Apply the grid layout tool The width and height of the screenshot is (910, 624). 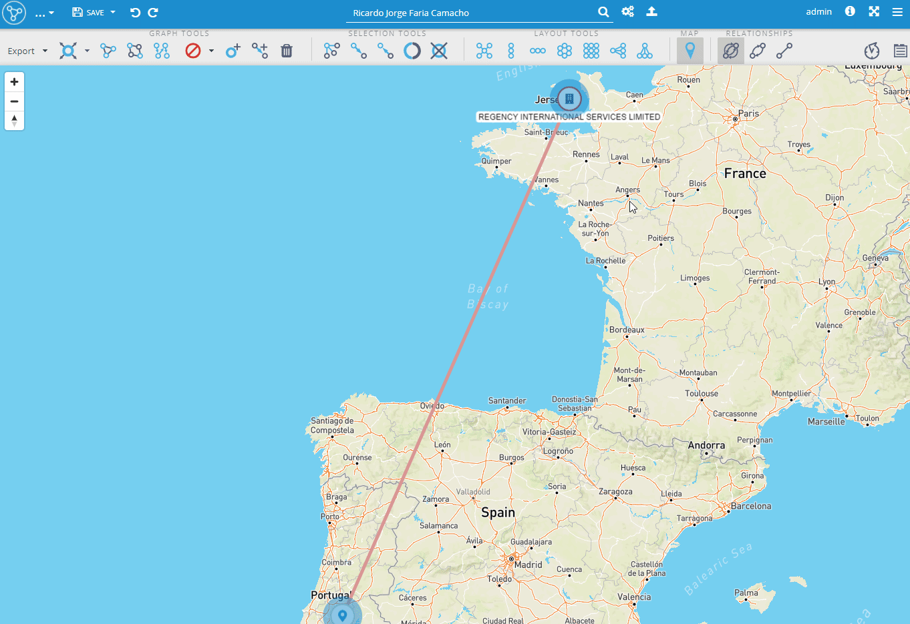(591, 51)
